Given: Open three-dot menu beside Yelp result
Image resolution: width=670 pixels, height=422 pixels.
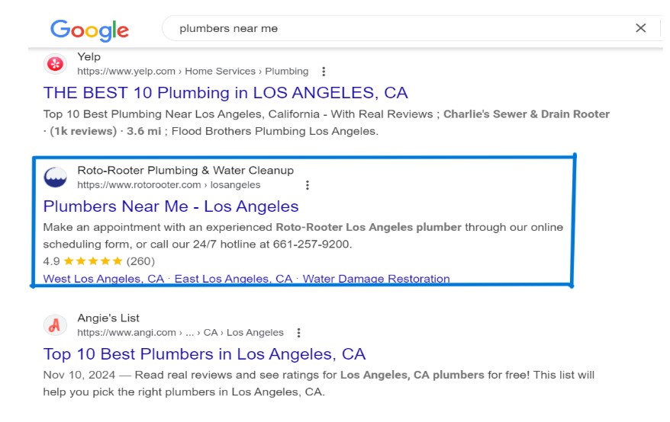Looking at the screenshot, I should point(324,72).
